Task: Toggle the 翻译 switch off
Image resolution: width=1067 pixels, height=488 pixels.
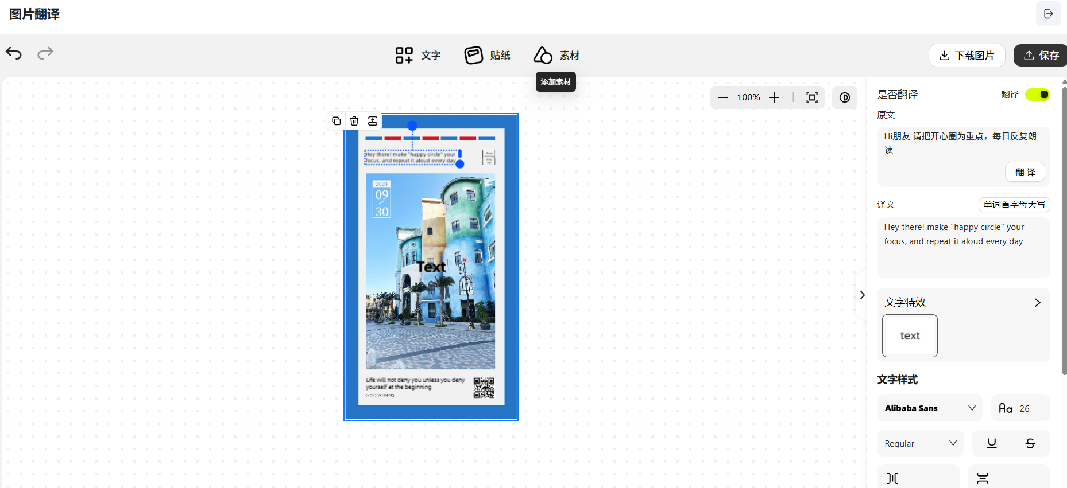Action: coord(1037,95)
